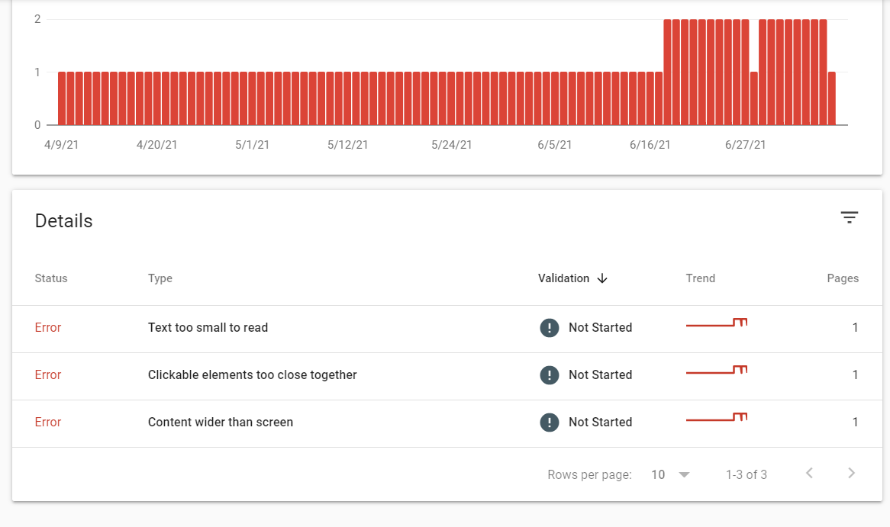Click the Validation column header
Screen dimensions: 890x527
(563, 278)
